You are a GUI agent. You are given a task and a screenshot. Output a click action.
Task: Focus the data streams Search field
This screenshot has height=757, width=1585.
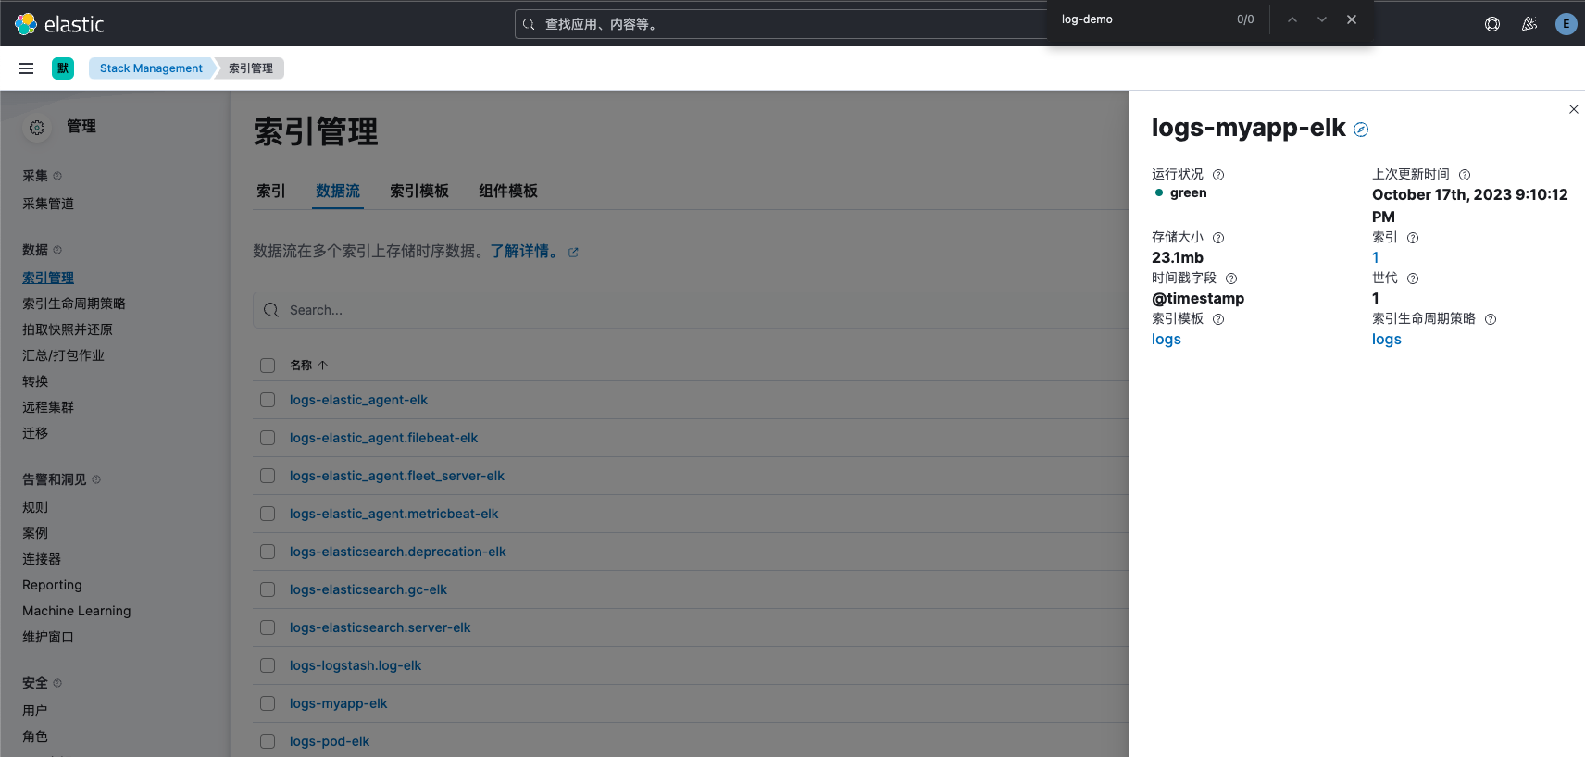pos(691,310)
